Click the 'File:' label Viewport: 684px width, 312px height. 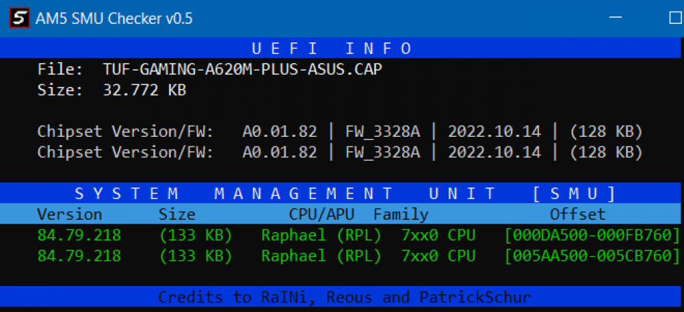(60, 69)
